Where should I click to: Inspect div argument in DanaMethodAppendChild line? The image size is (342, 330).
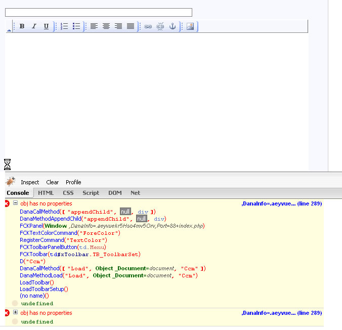coord(159,219)
